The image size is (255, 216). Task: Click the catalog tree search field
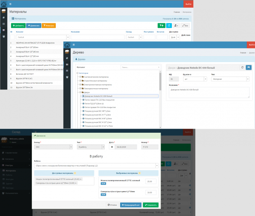(140, 67)
